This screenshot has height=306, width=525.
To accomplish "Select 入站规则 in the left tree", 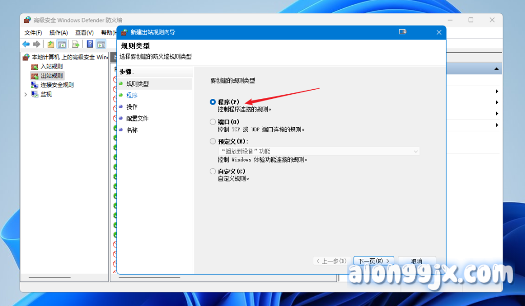I will pyautogui.click(x=51, y=67).
